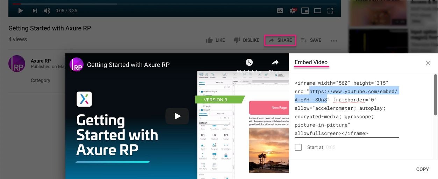Click the Watch later clock icon
Image resolution: width=438 pixels, height=179 pixels.
[249, 63]
